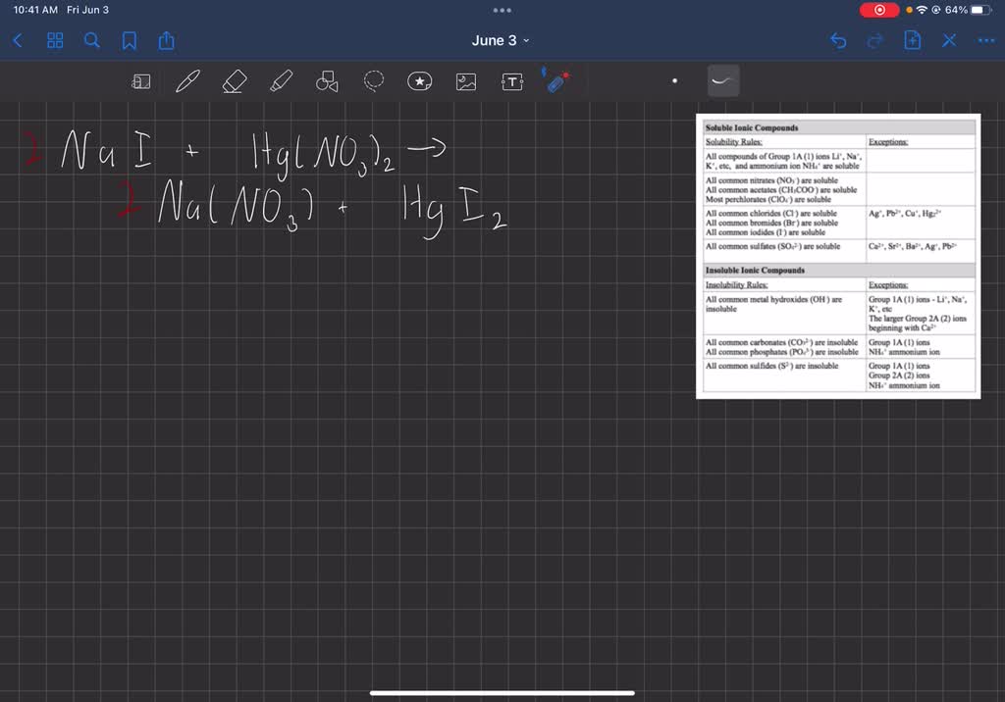Open the June 3 title dropdown
Viewport: 1005px width, 702px height.
tap(502, 40)
